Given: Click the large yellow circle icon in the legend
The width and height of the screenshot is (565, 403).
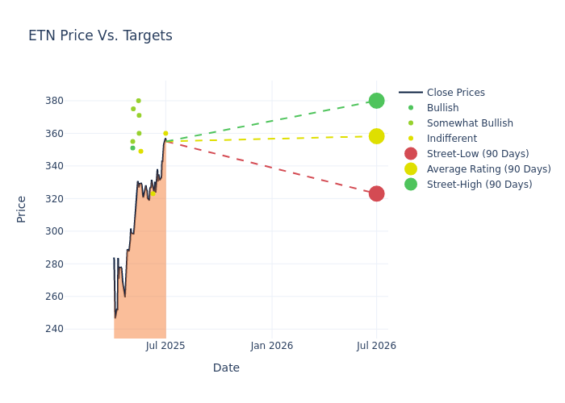Looking at the screenshot, I should [x=411, y=169].
